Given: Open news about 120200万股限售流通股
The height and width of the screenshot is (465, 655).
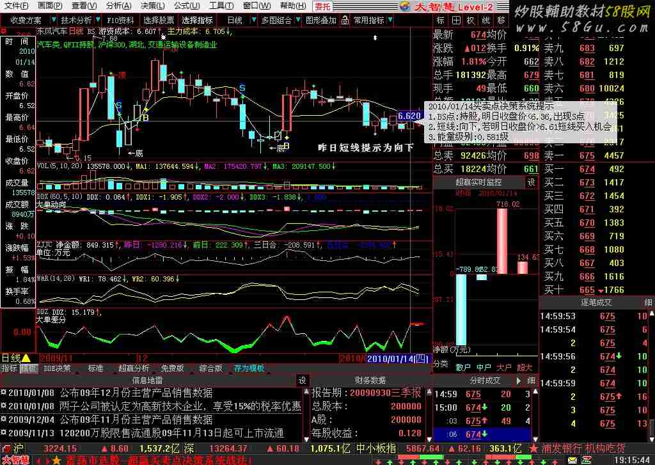Looking at the screenshot, I should [x=171, y=433].
